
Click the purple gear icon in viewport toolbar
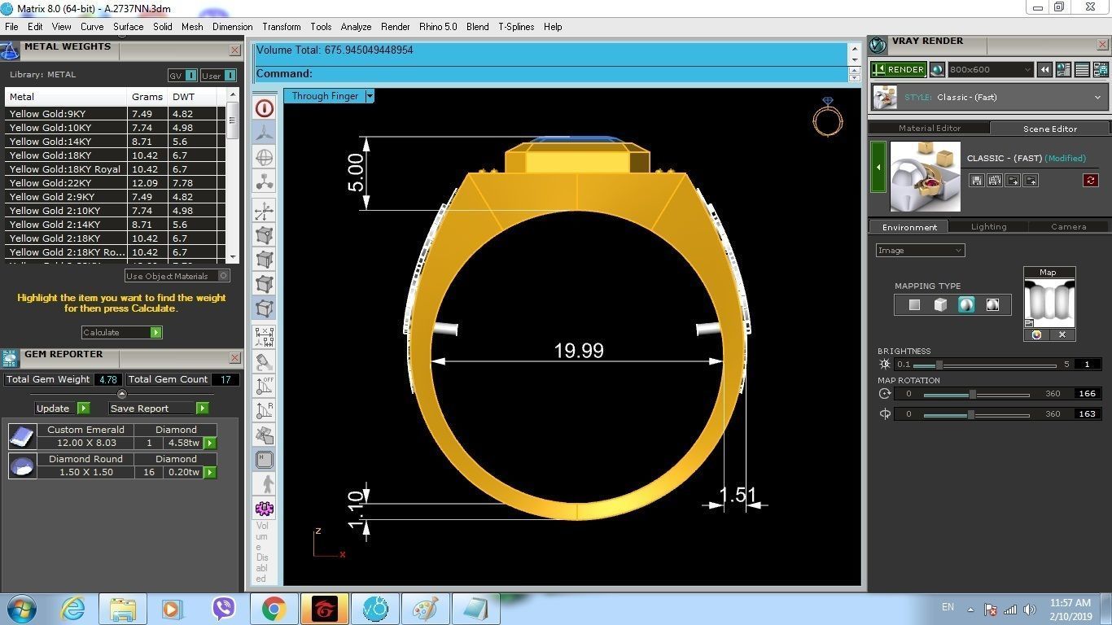(265, 509)
